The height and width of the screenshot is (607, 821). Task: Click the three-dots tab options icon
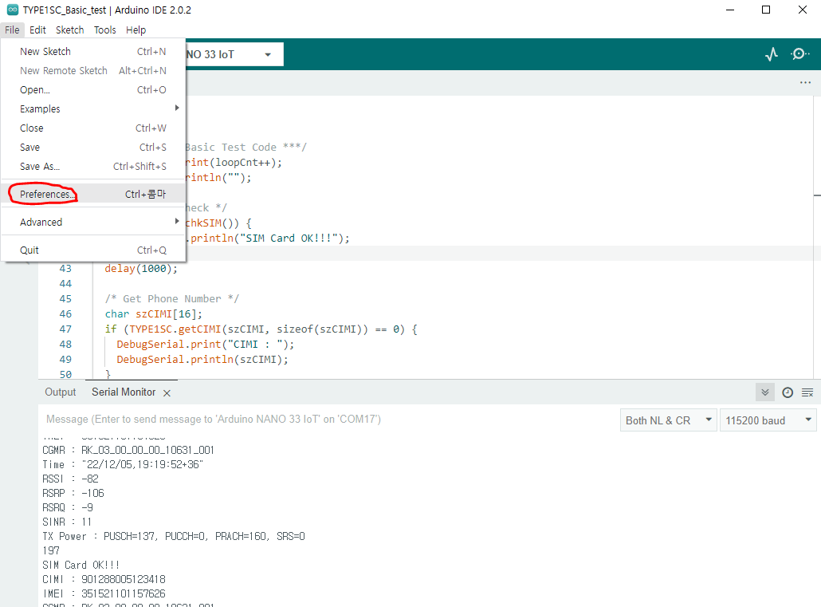click(x=805, y=82)
